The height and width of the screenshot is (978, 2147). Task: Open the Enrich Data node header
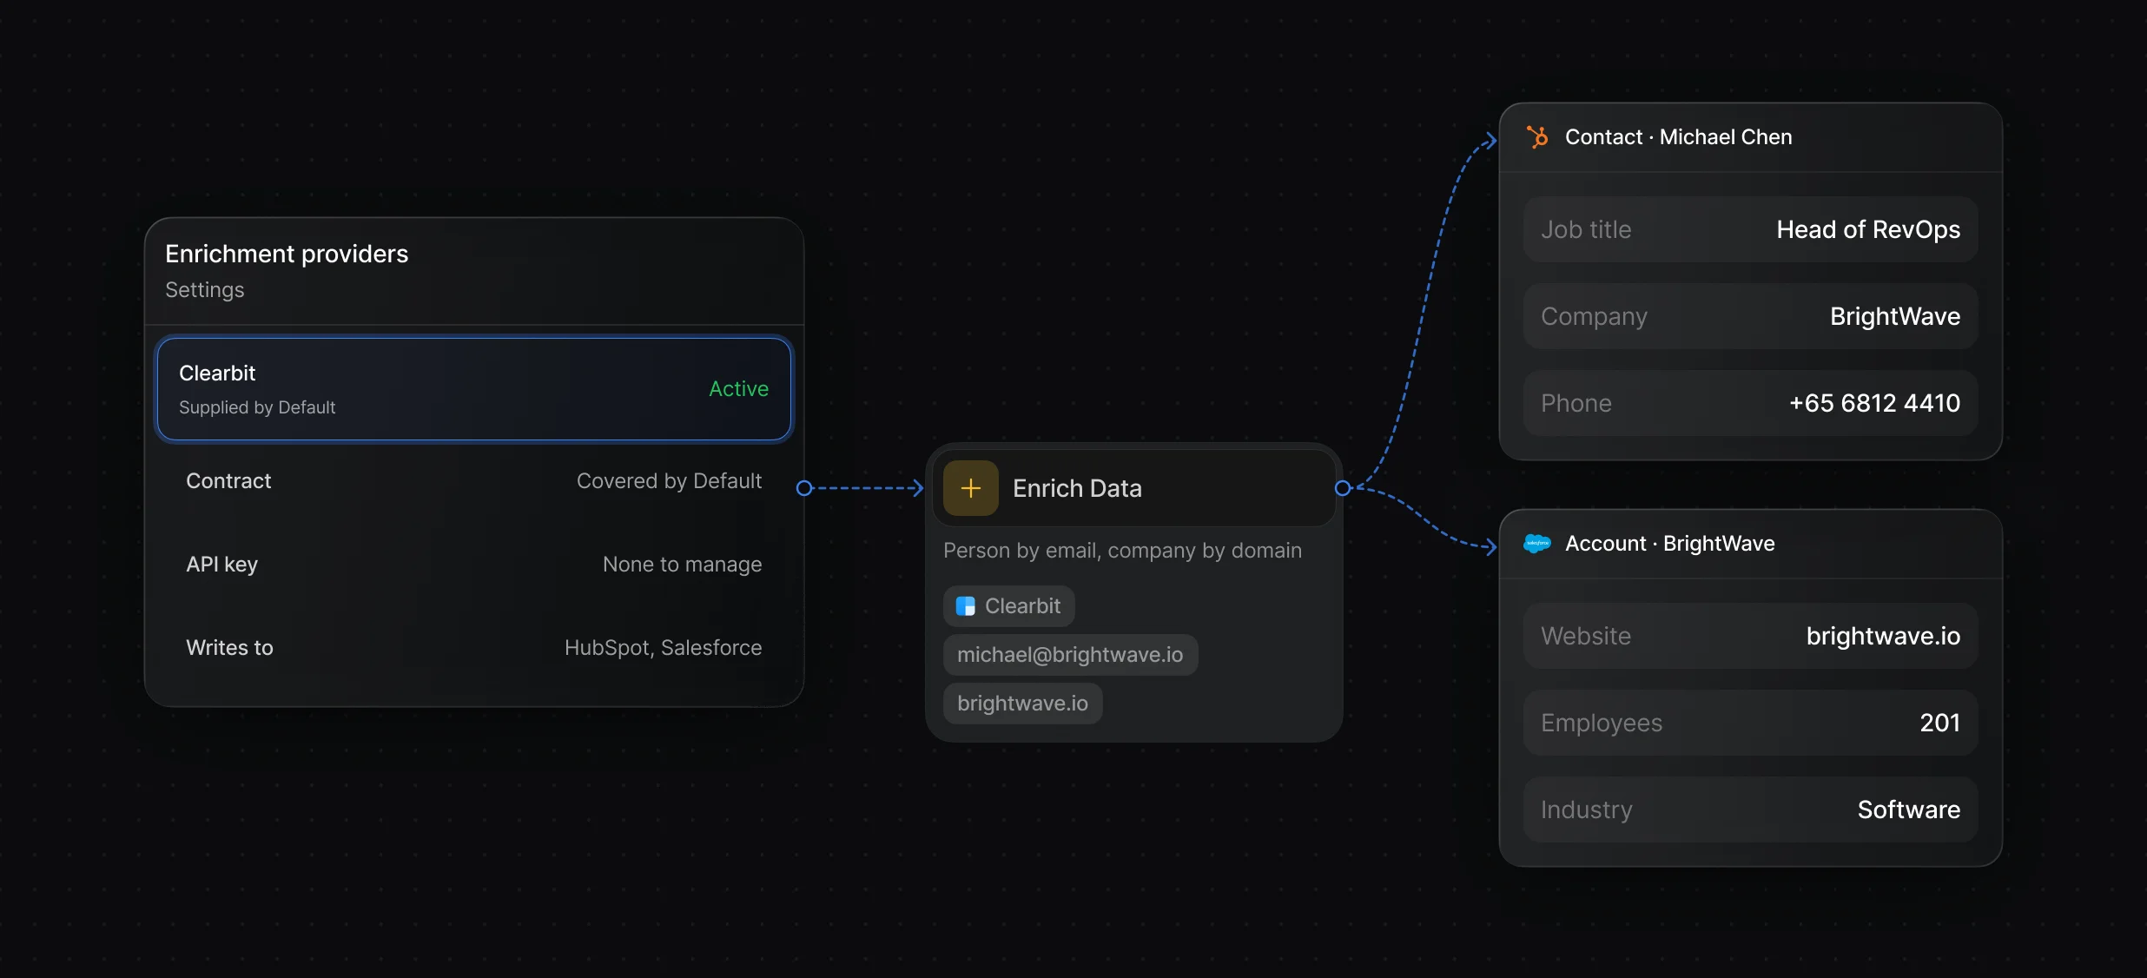1134,488
